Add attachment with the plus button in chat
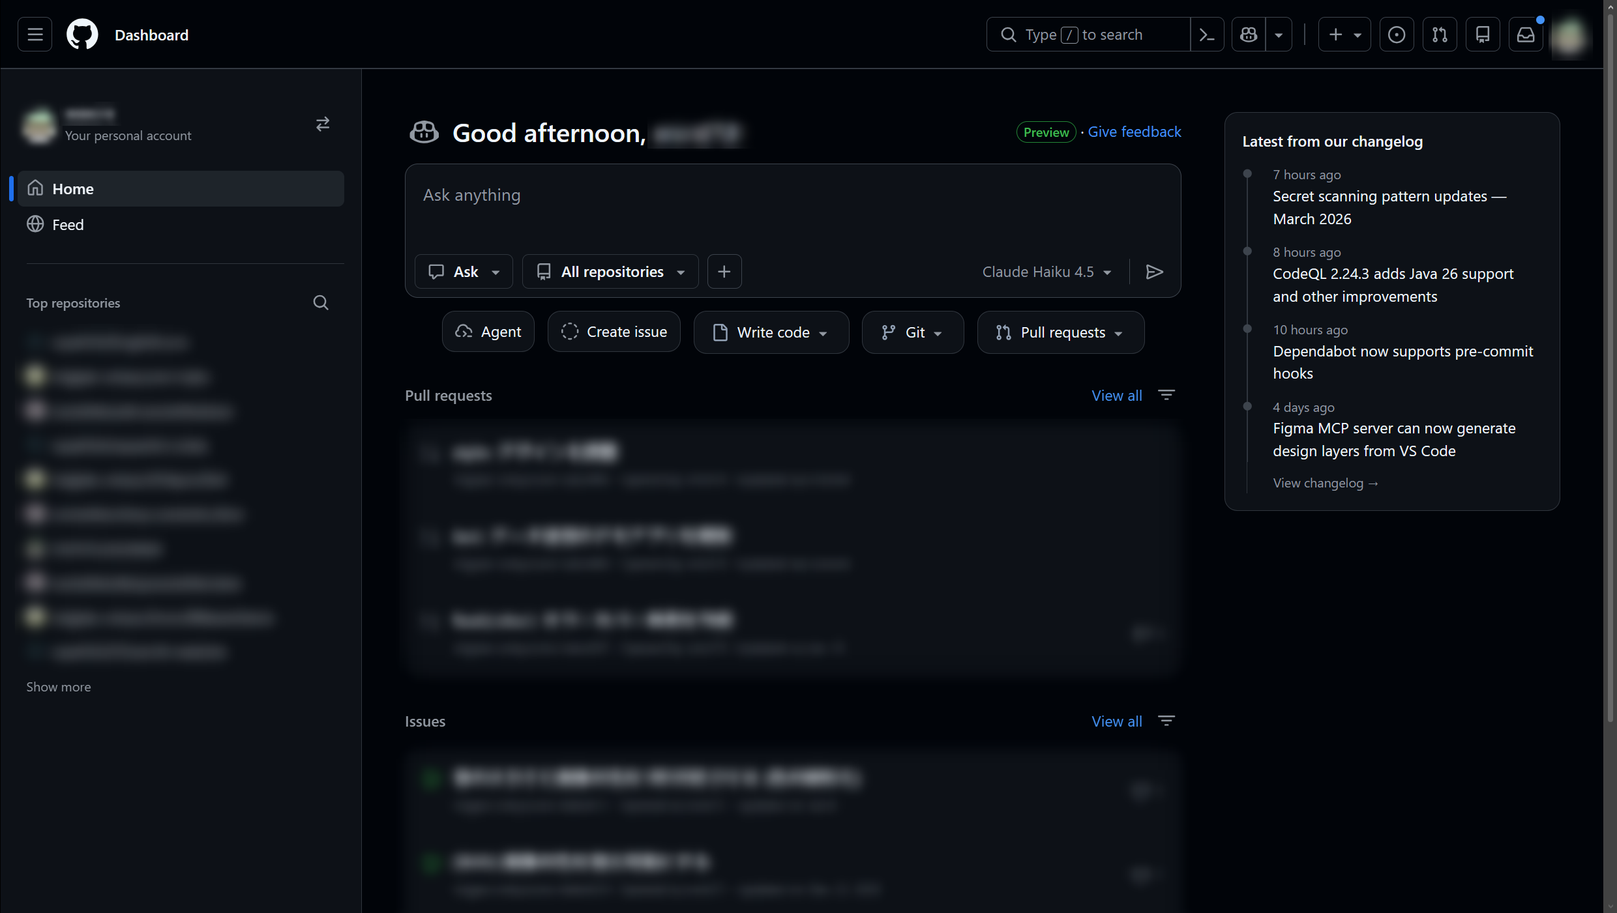This screenshot has width=1617, height=913. (724, 271)
